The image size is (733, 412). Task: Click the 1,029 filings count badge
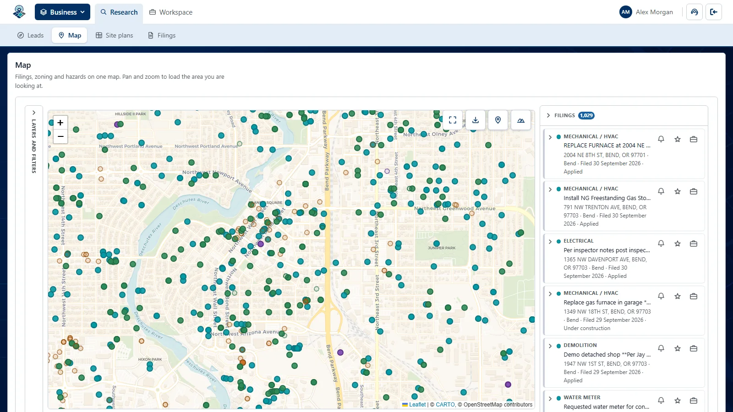[x=586, y=115]
